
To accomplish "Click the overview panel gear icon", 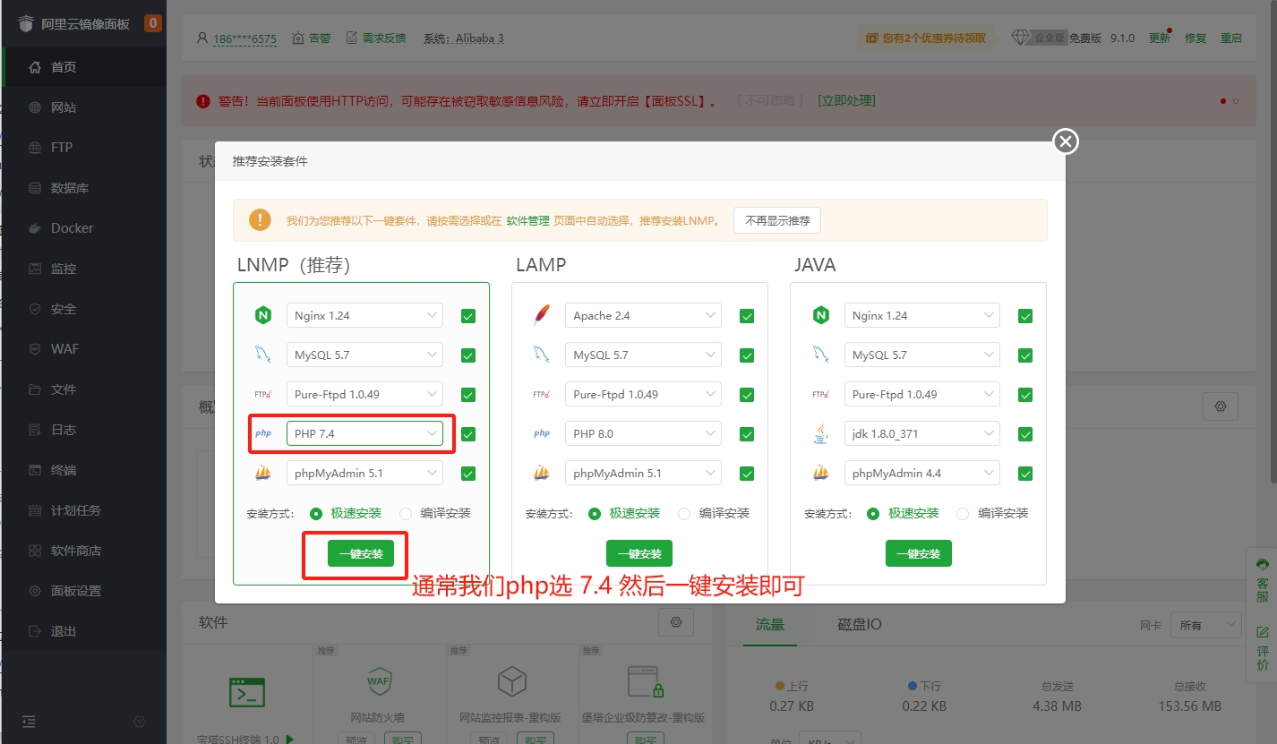I will coord(1220,406).
